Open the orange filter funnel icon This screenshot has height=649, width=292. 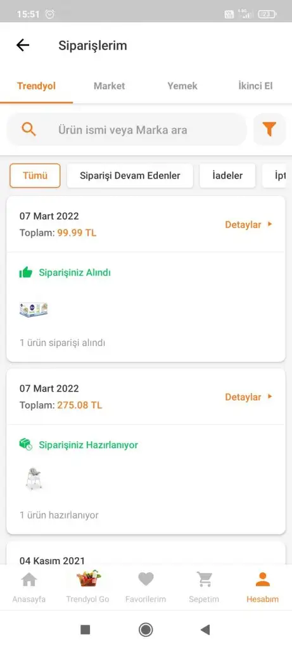269,129
